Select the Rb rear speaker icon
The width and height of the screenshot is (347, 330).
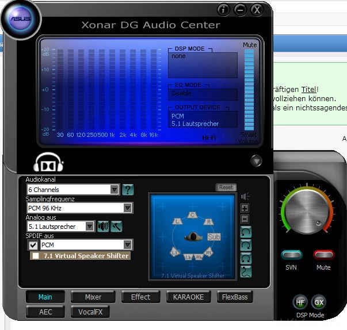point(199,257)
